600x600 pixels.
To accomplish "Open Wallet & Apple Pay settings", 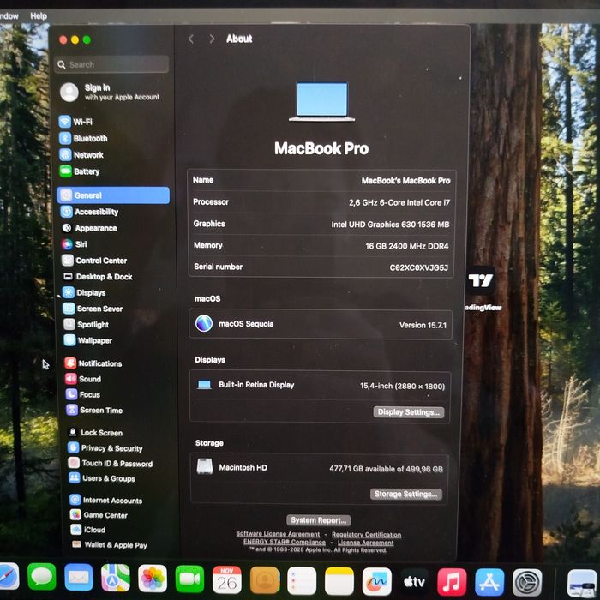I will click(110, 544).
